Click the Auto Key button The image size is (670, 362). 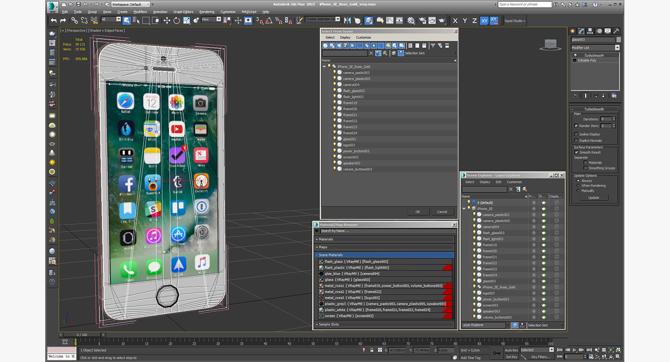512,350
